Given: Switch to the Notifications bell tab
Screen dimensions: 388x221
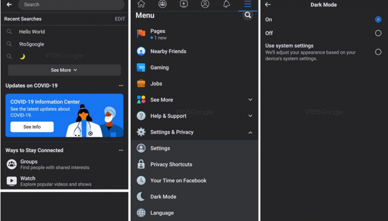Looking at the screenshot, I should click(226, 4).
